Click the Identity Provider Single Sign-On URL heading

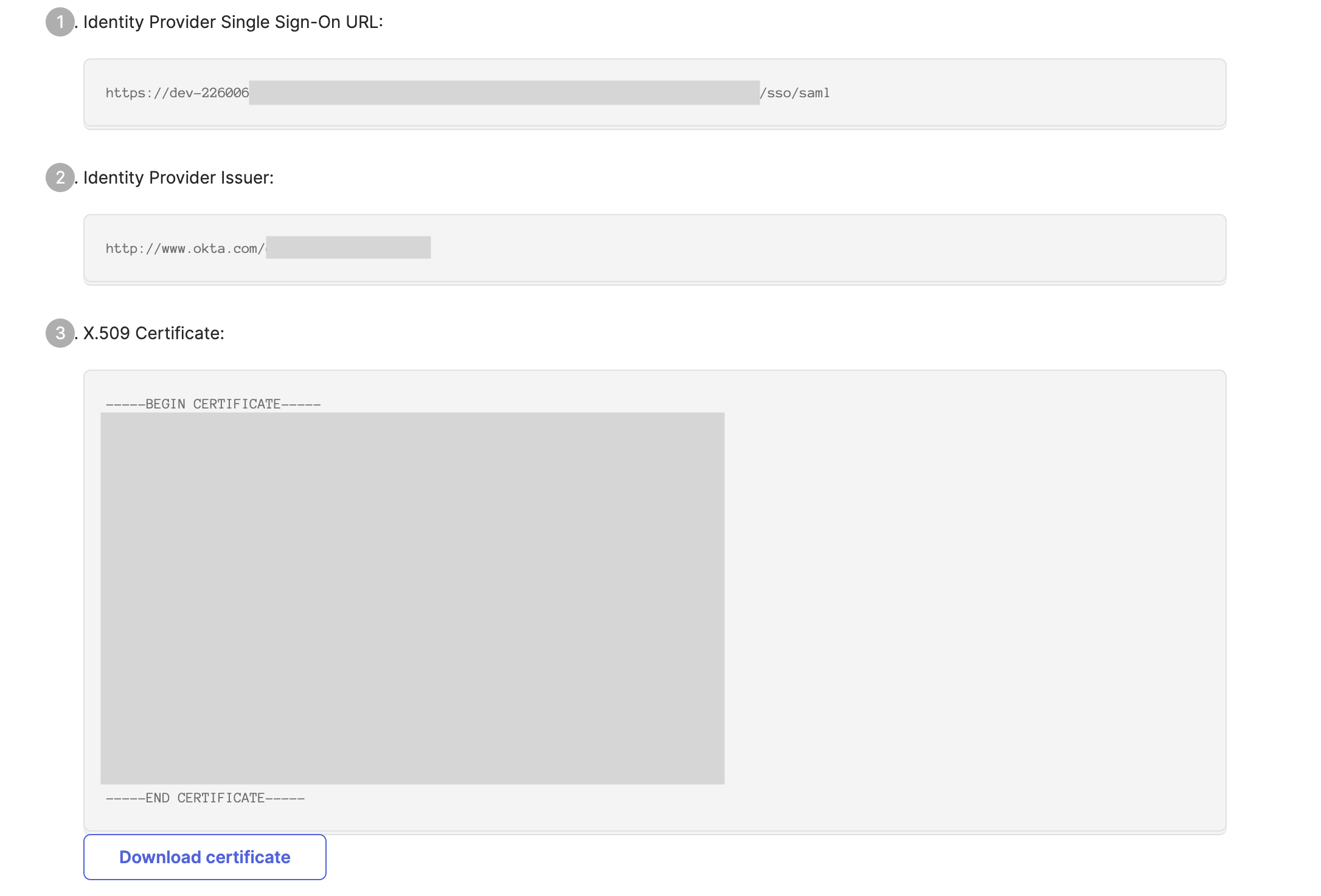pyautogui.click(x=233, y=22)
